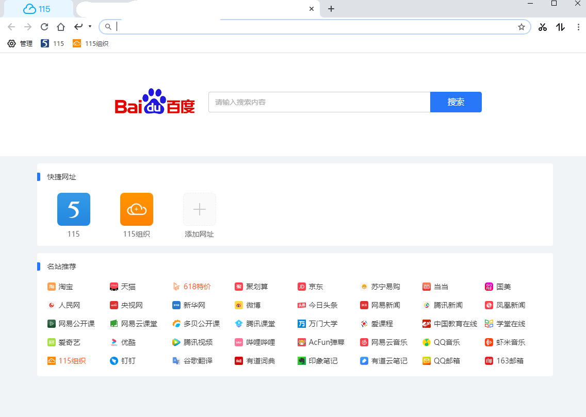Open the 网易云音乐 link

point(383,342)
